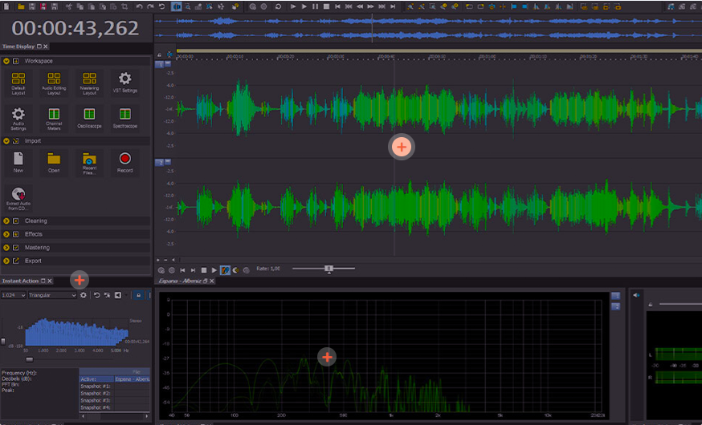Pause playback from the top toolbar
Screen dimensions: 702x425
[x=315, y=6]
